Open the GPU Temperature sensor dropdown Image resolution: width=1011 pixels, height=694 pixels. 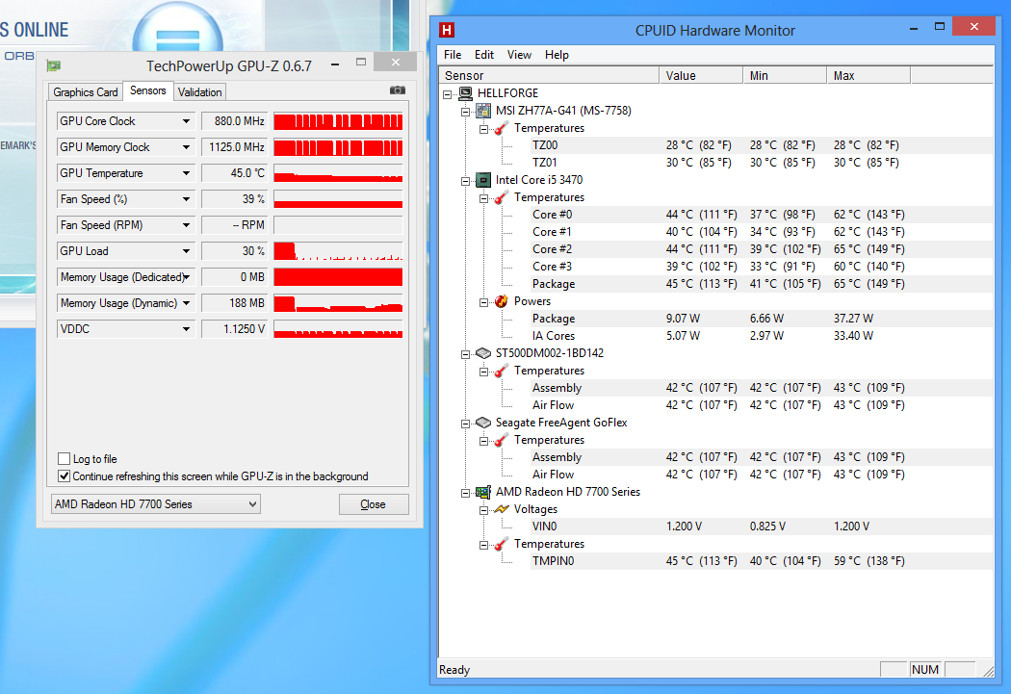pos(186,173)
